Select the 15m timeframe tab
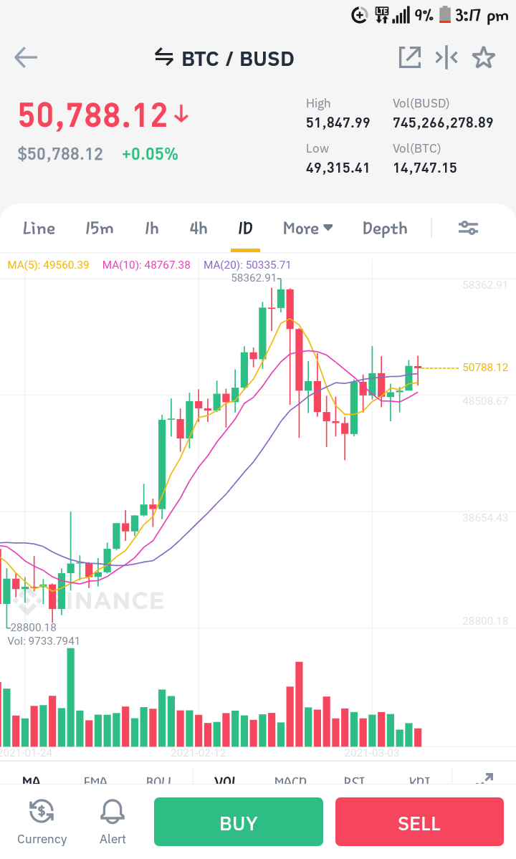516x859 pixels. pyautogui.click(x=99, y=229)
